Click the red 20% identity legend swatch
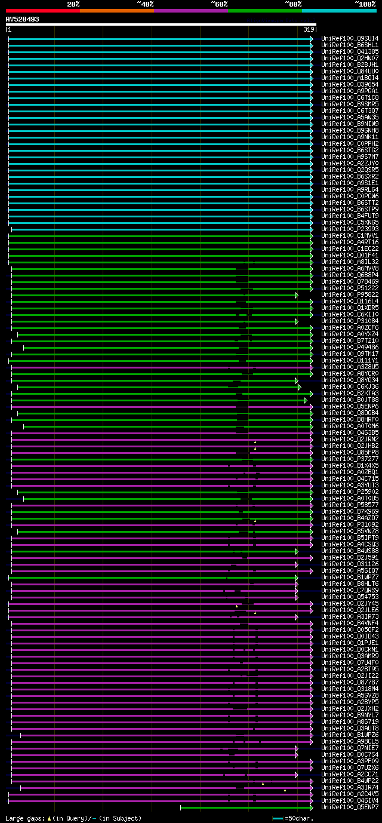382x823 pixels. click(43, 11)
